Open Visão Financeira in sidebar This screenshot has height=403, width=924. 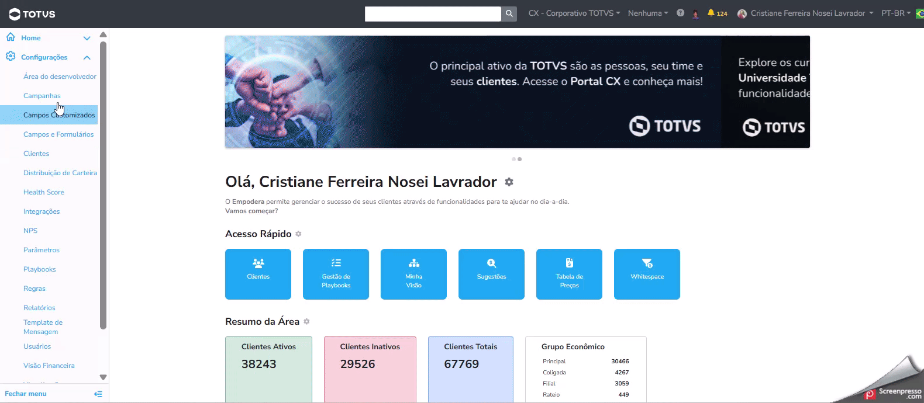click(x=49, y=366)
